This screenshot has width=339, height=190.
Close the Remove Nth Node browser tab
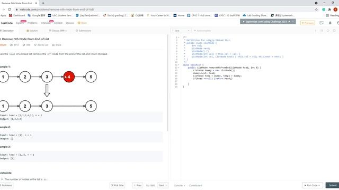point(36,3)
